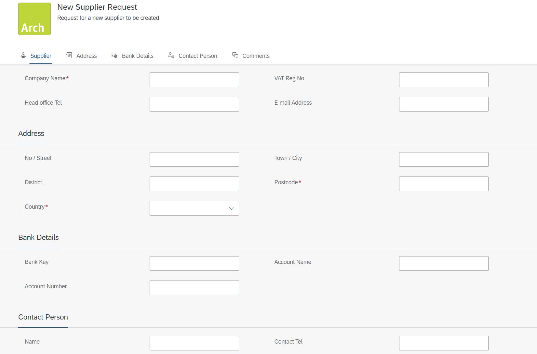Screen dimensions: 537x354
Task: Click into the E-mail Address field
Action: pyautogui.click(x=444, y=104)
